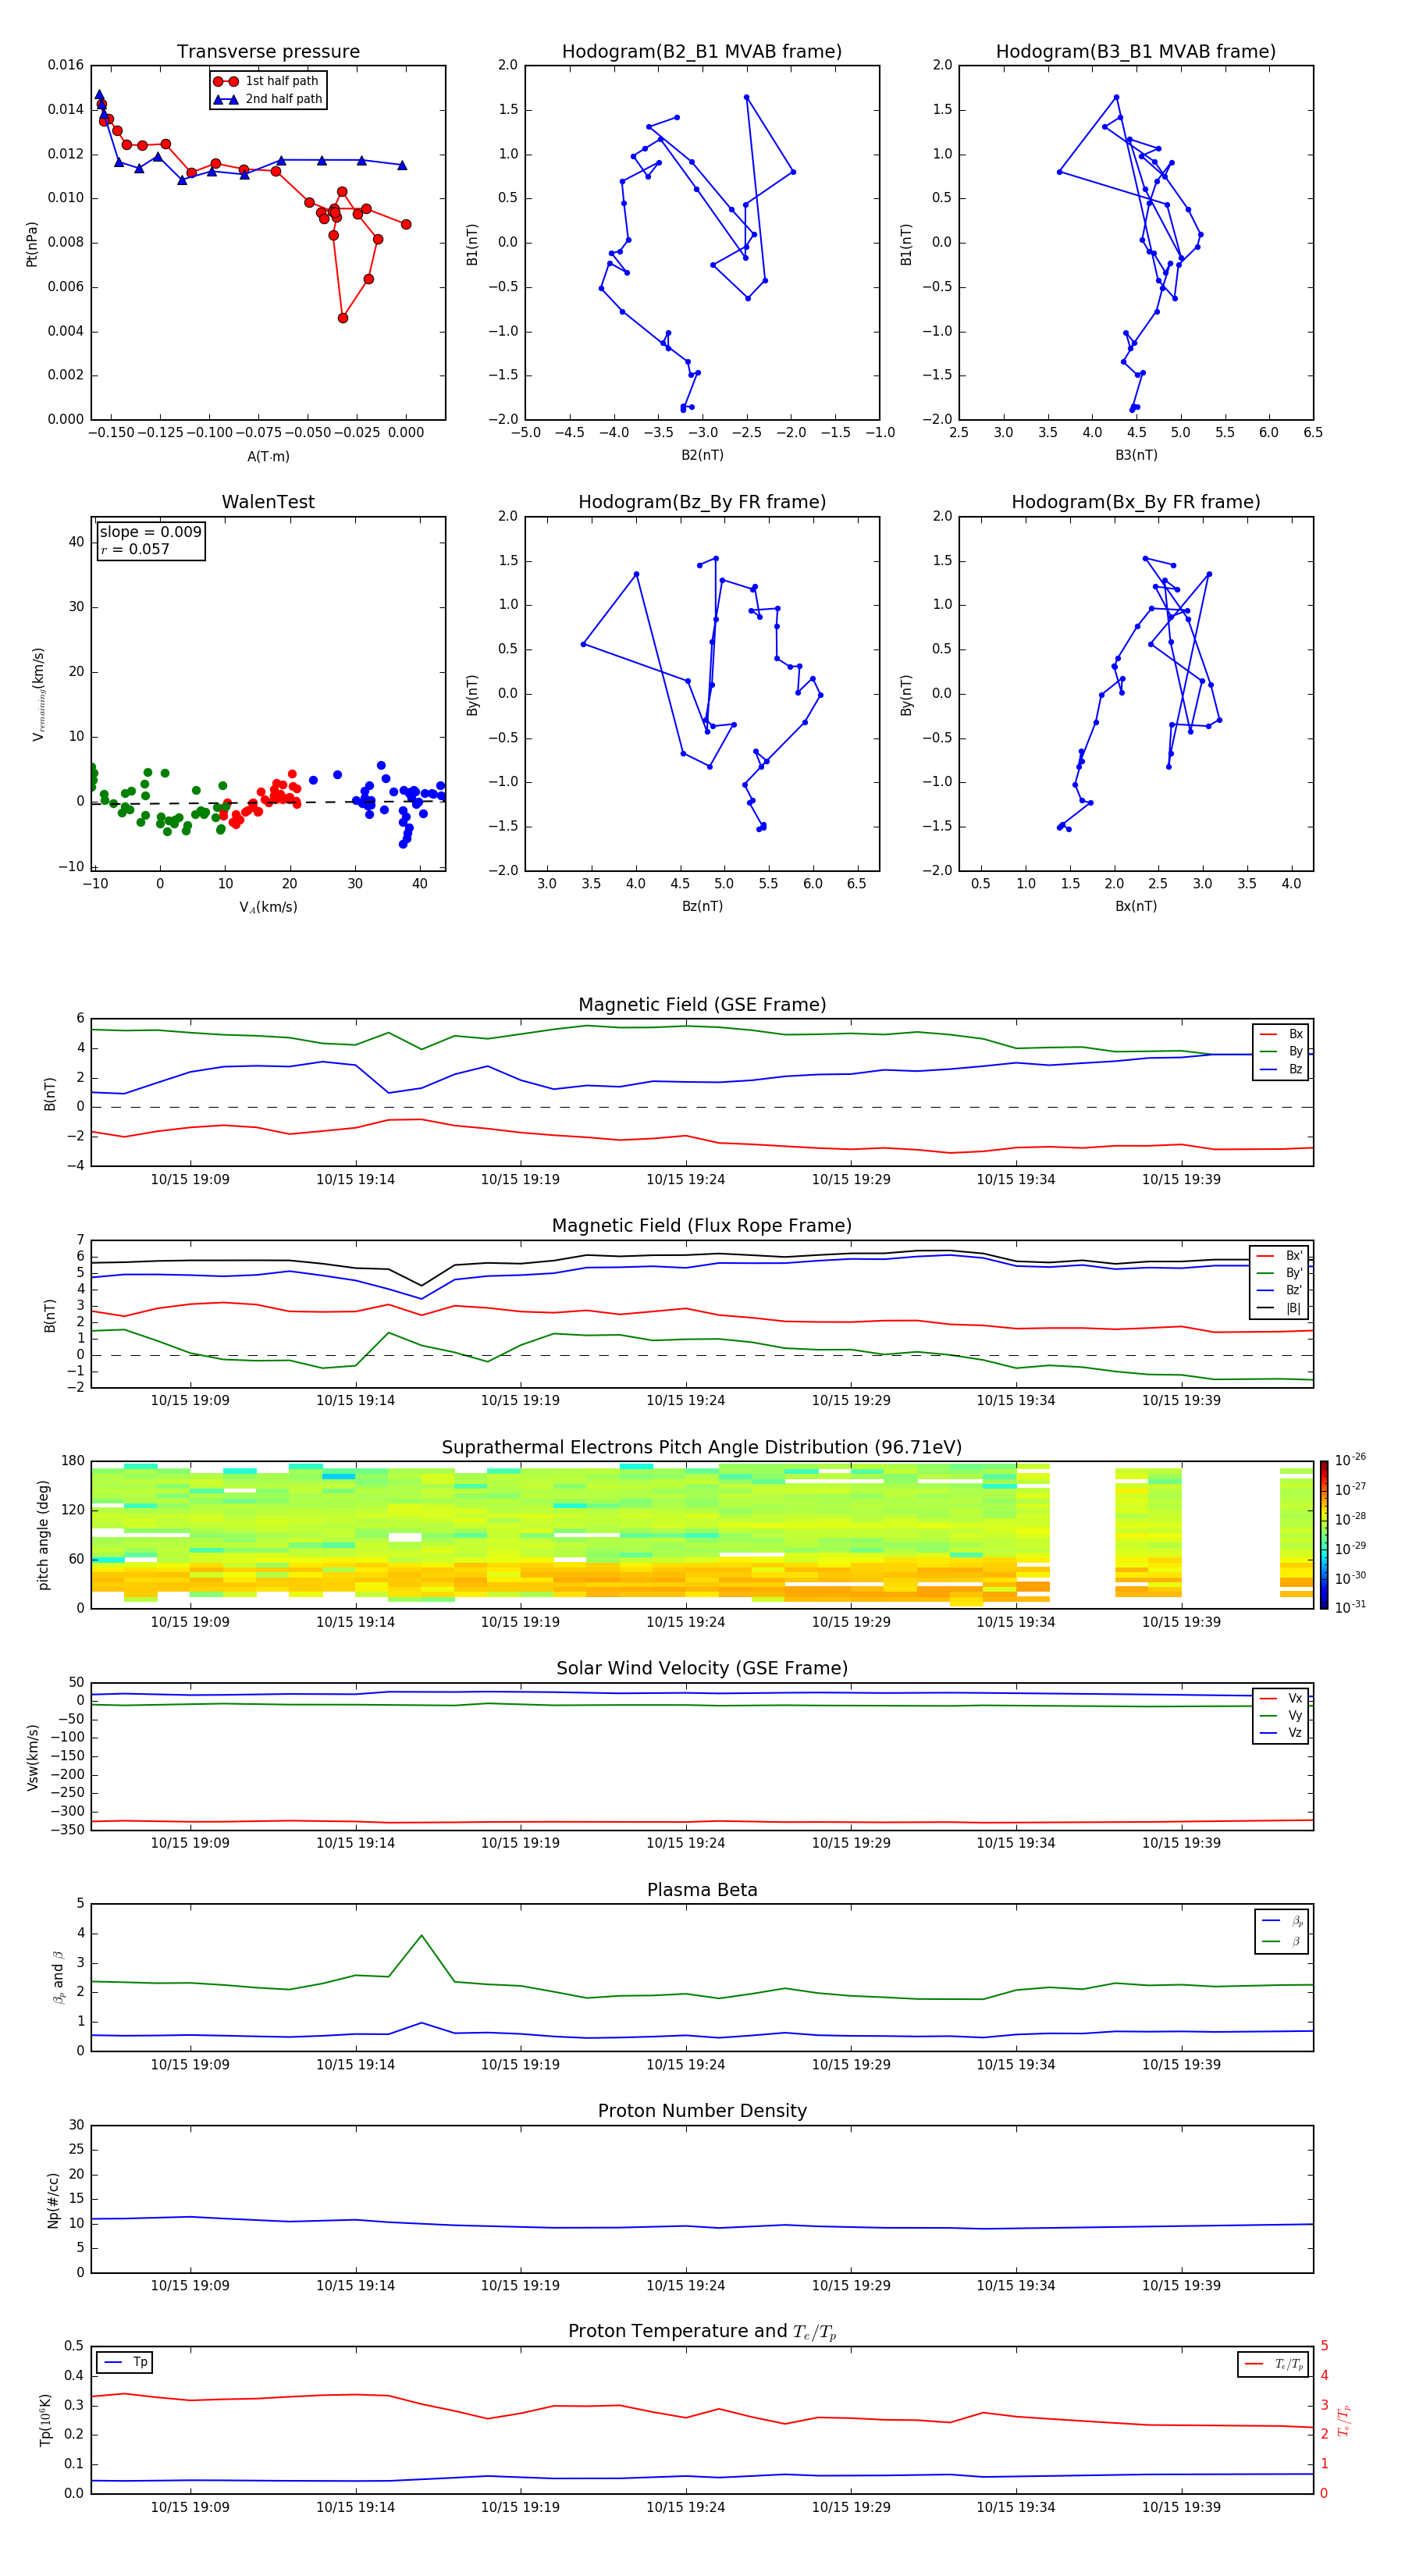Viewport: 1405px width, 2576px height.
Task: Click the 'r = 0.057' annotation
Action: 135,549
